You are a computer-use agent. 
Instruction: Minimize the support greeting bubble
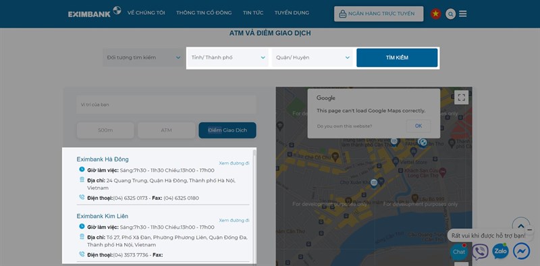(530, 230)
